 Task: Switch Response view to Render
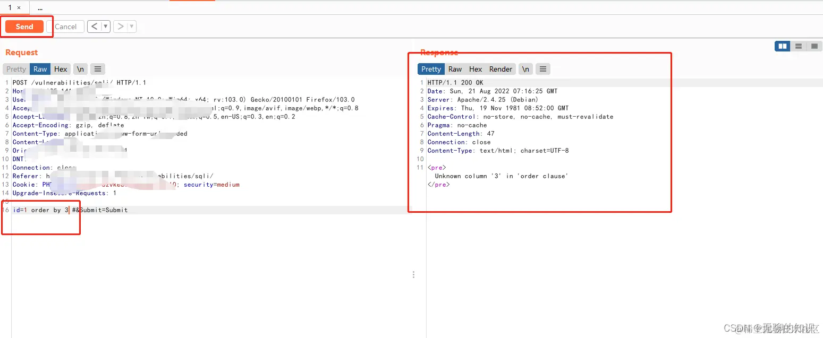click(501, 69)
